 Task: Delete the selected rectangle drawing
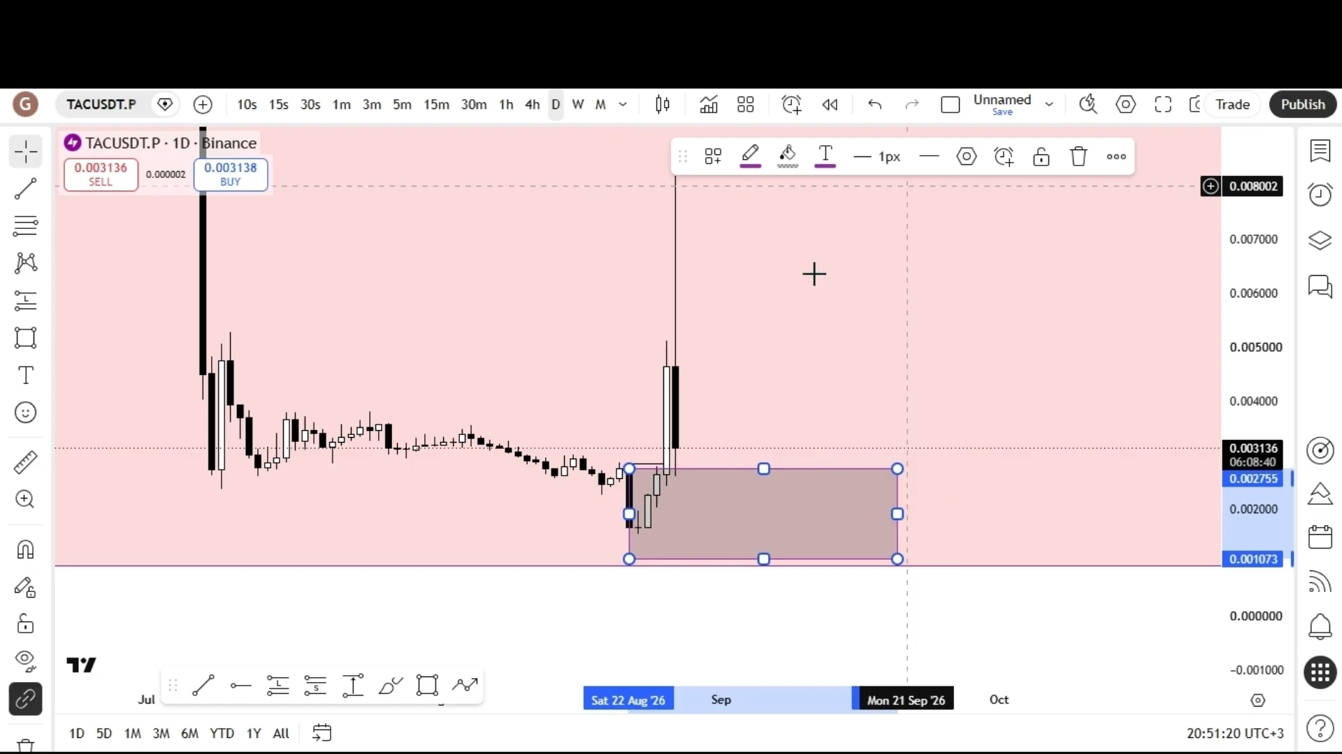click(1078, 156)
